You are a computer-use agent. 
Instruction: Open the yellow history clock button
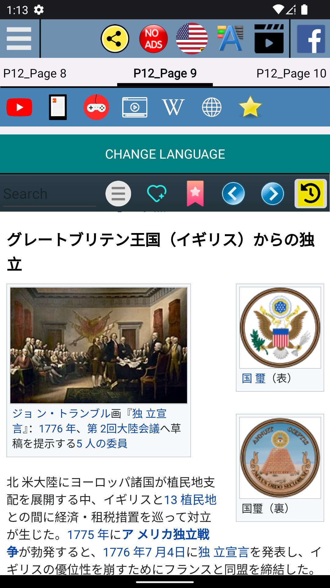click(x=311, y=194)
